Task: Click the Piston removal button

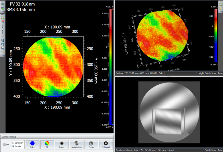Action: pos(32,144)
